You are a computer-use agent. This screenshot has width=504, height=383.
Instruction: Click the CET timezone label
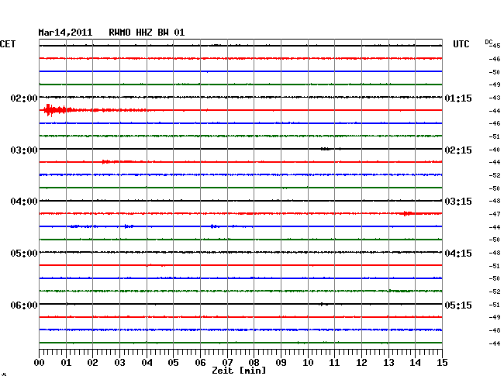tap(8, 44)
